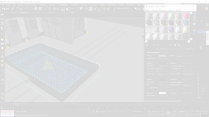Switch to the Modeling ribbon tab
Image resolution: width=209 pixels, height=117 pixels.
click(13, 13)
